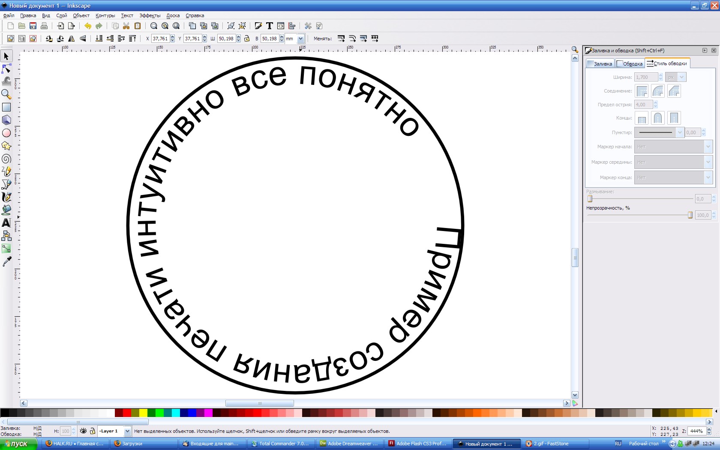Switch to Total Commander taskbar button
The height and width of the screenshot is (450, 720).
(281, 444)
